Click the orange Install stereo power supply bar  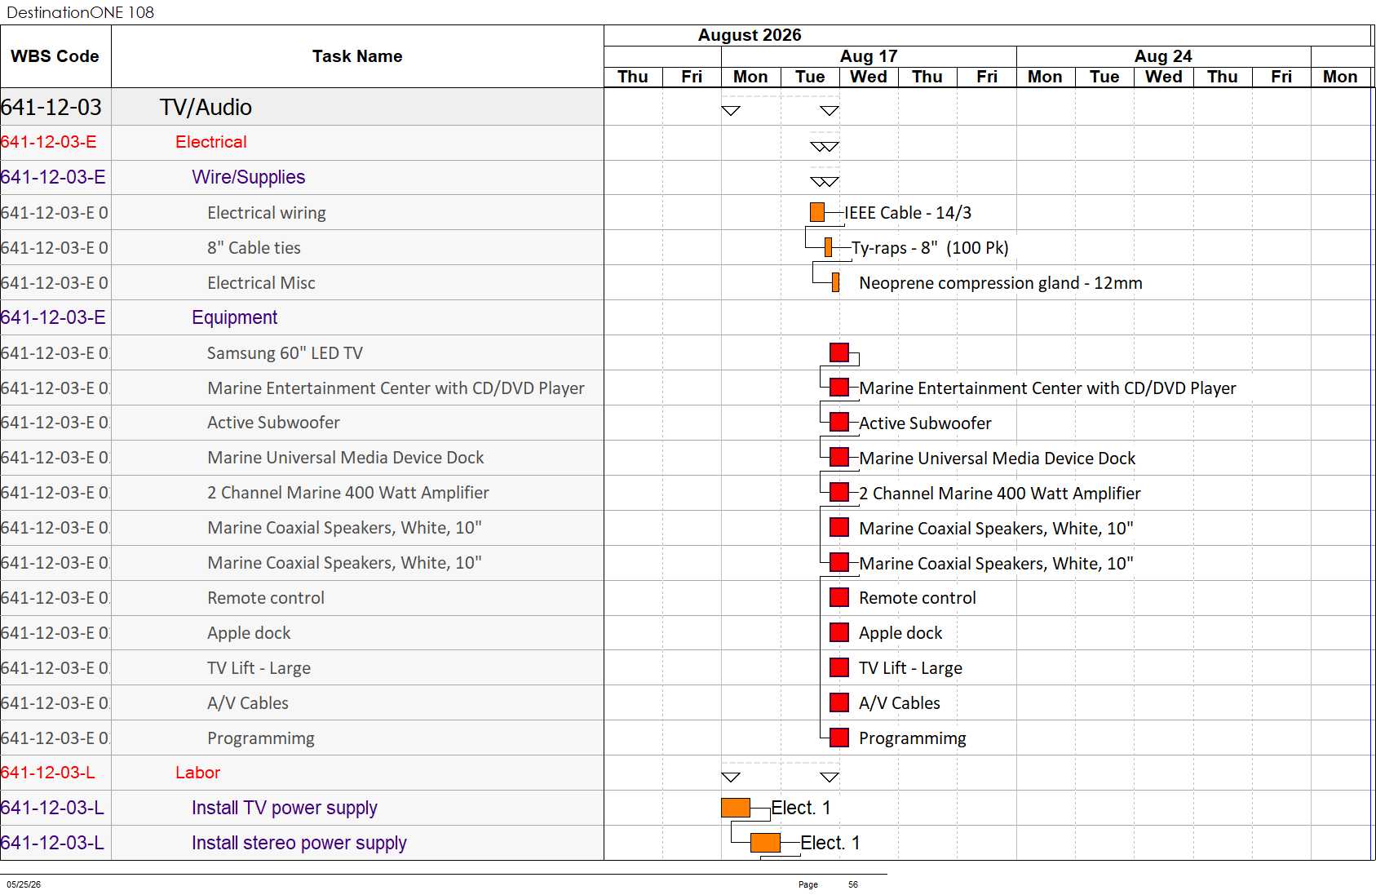point(765,843)
